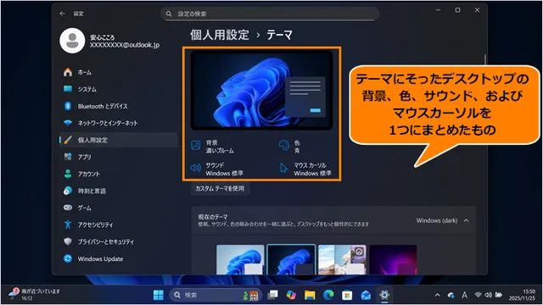Open Task View from the taskbar

pyautogui.click(x=273, y=295)
